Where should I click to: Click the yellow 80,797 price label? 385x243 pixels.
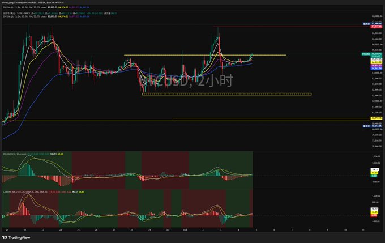pos(377,118)
